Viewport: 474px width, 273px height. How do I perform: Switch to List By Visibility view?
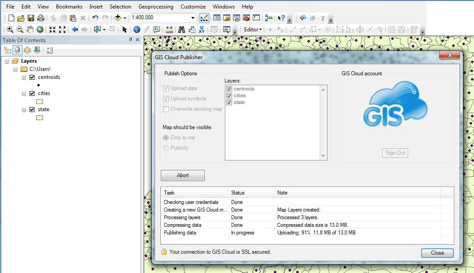click(x=27, y=50)
